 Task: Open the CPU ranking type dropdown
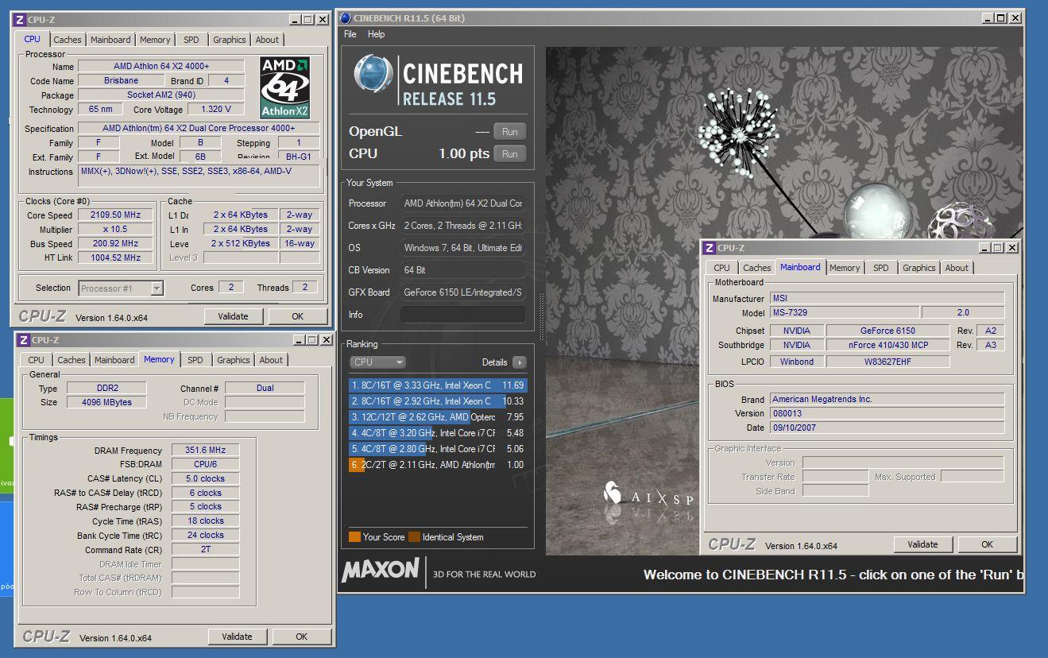tap(378, 362)
